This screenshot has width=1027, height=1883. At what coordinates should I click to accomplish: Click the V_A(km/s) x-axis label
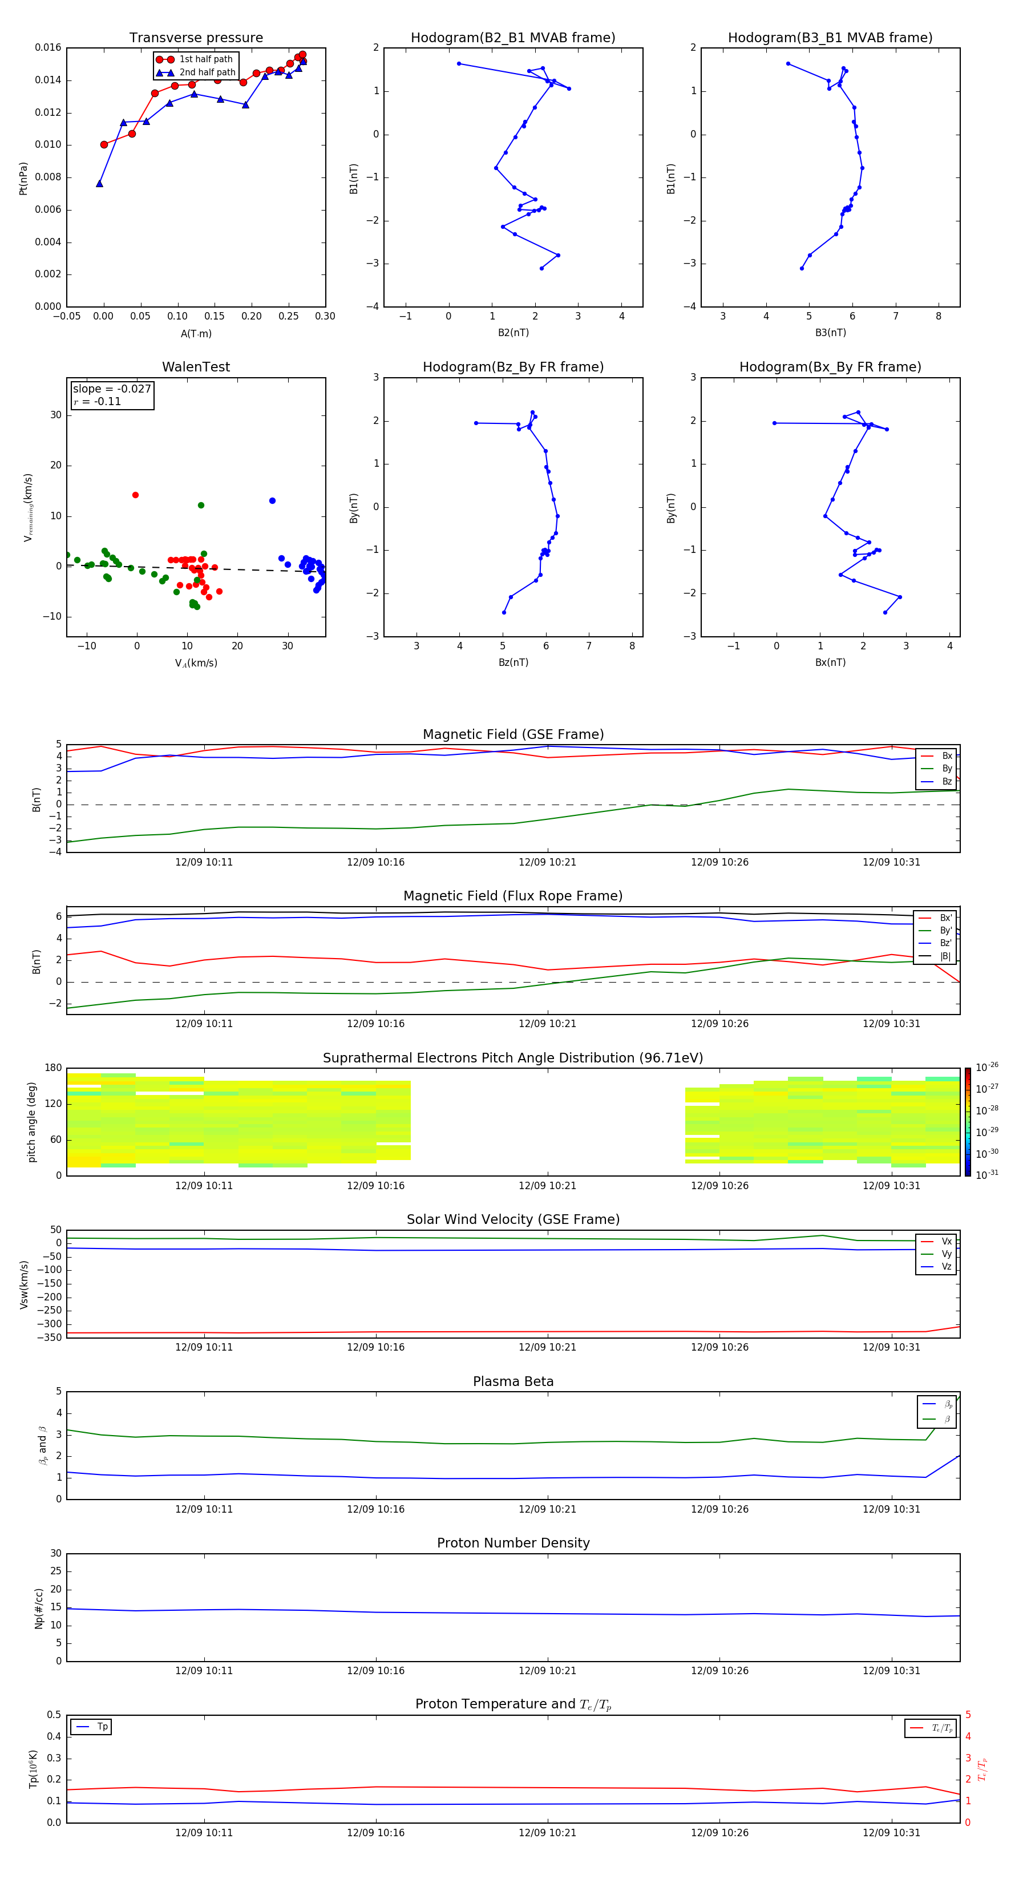tap(196, 664)
